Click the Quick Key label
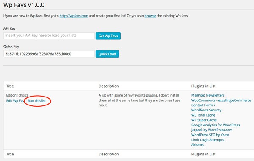The height and width of the screenshot is (161, 254). (x=11, y=47)
